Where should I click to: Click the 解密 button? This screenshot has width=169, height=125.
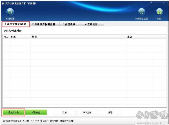tap(110, 112)
